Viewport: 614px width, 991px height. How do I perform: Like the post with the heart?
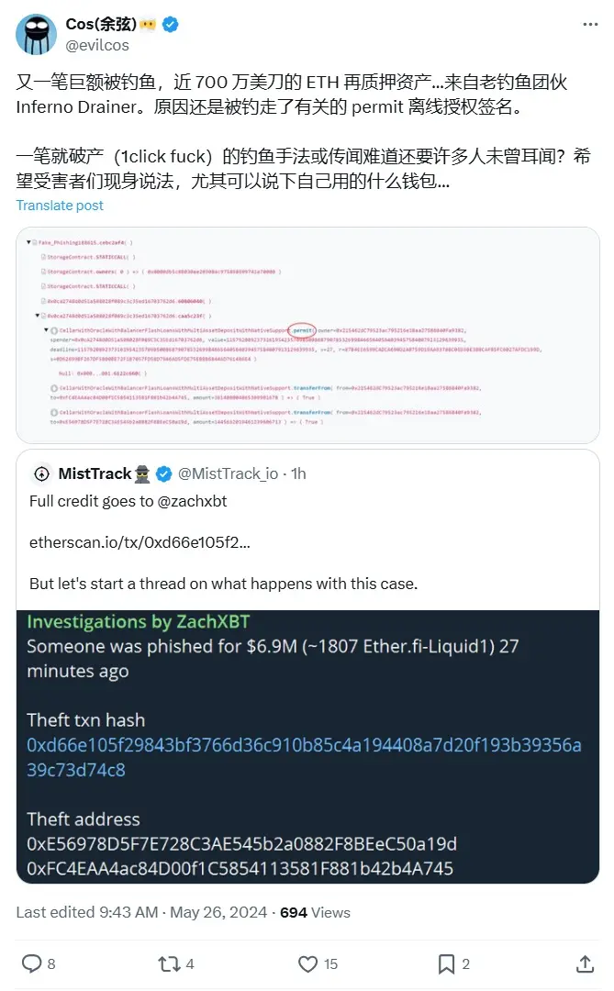click(x=308, y=963)
